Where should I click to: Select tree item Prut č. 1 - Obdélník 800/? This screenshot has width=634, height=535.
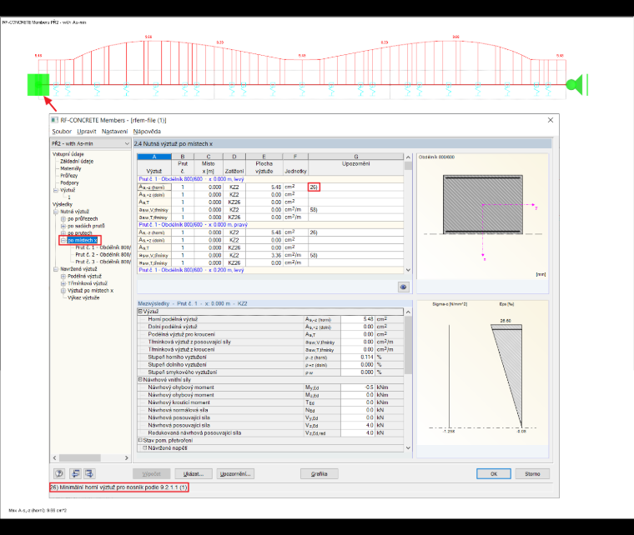[x=103, y=247]
